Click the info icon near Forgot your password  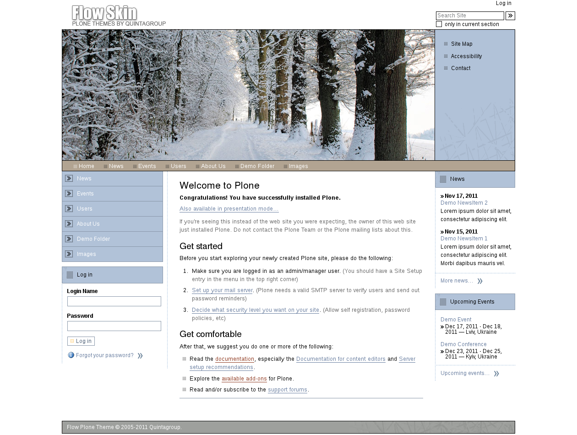pyautogui.click(x=71, y=355)
